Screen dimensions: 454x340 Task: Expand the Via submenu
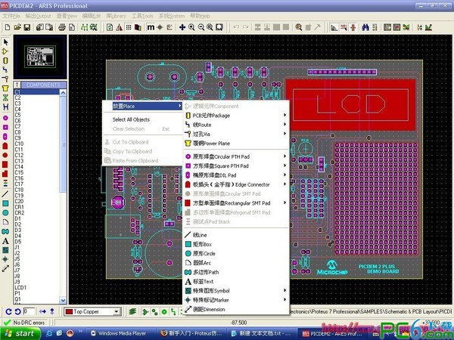285,134
